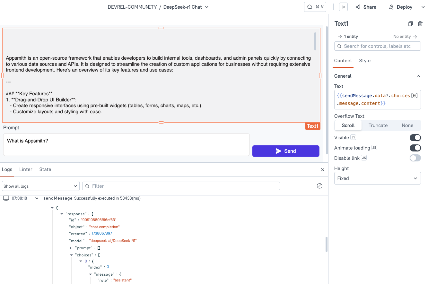Image resolution: width=428 pixels, height=284 pixels.
Task: Click the Deploy button
Action: click(401, 7)
